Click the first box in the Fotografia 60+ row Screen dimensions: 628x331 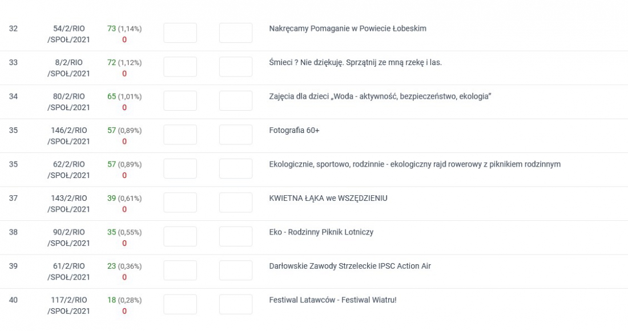(180, 135)
